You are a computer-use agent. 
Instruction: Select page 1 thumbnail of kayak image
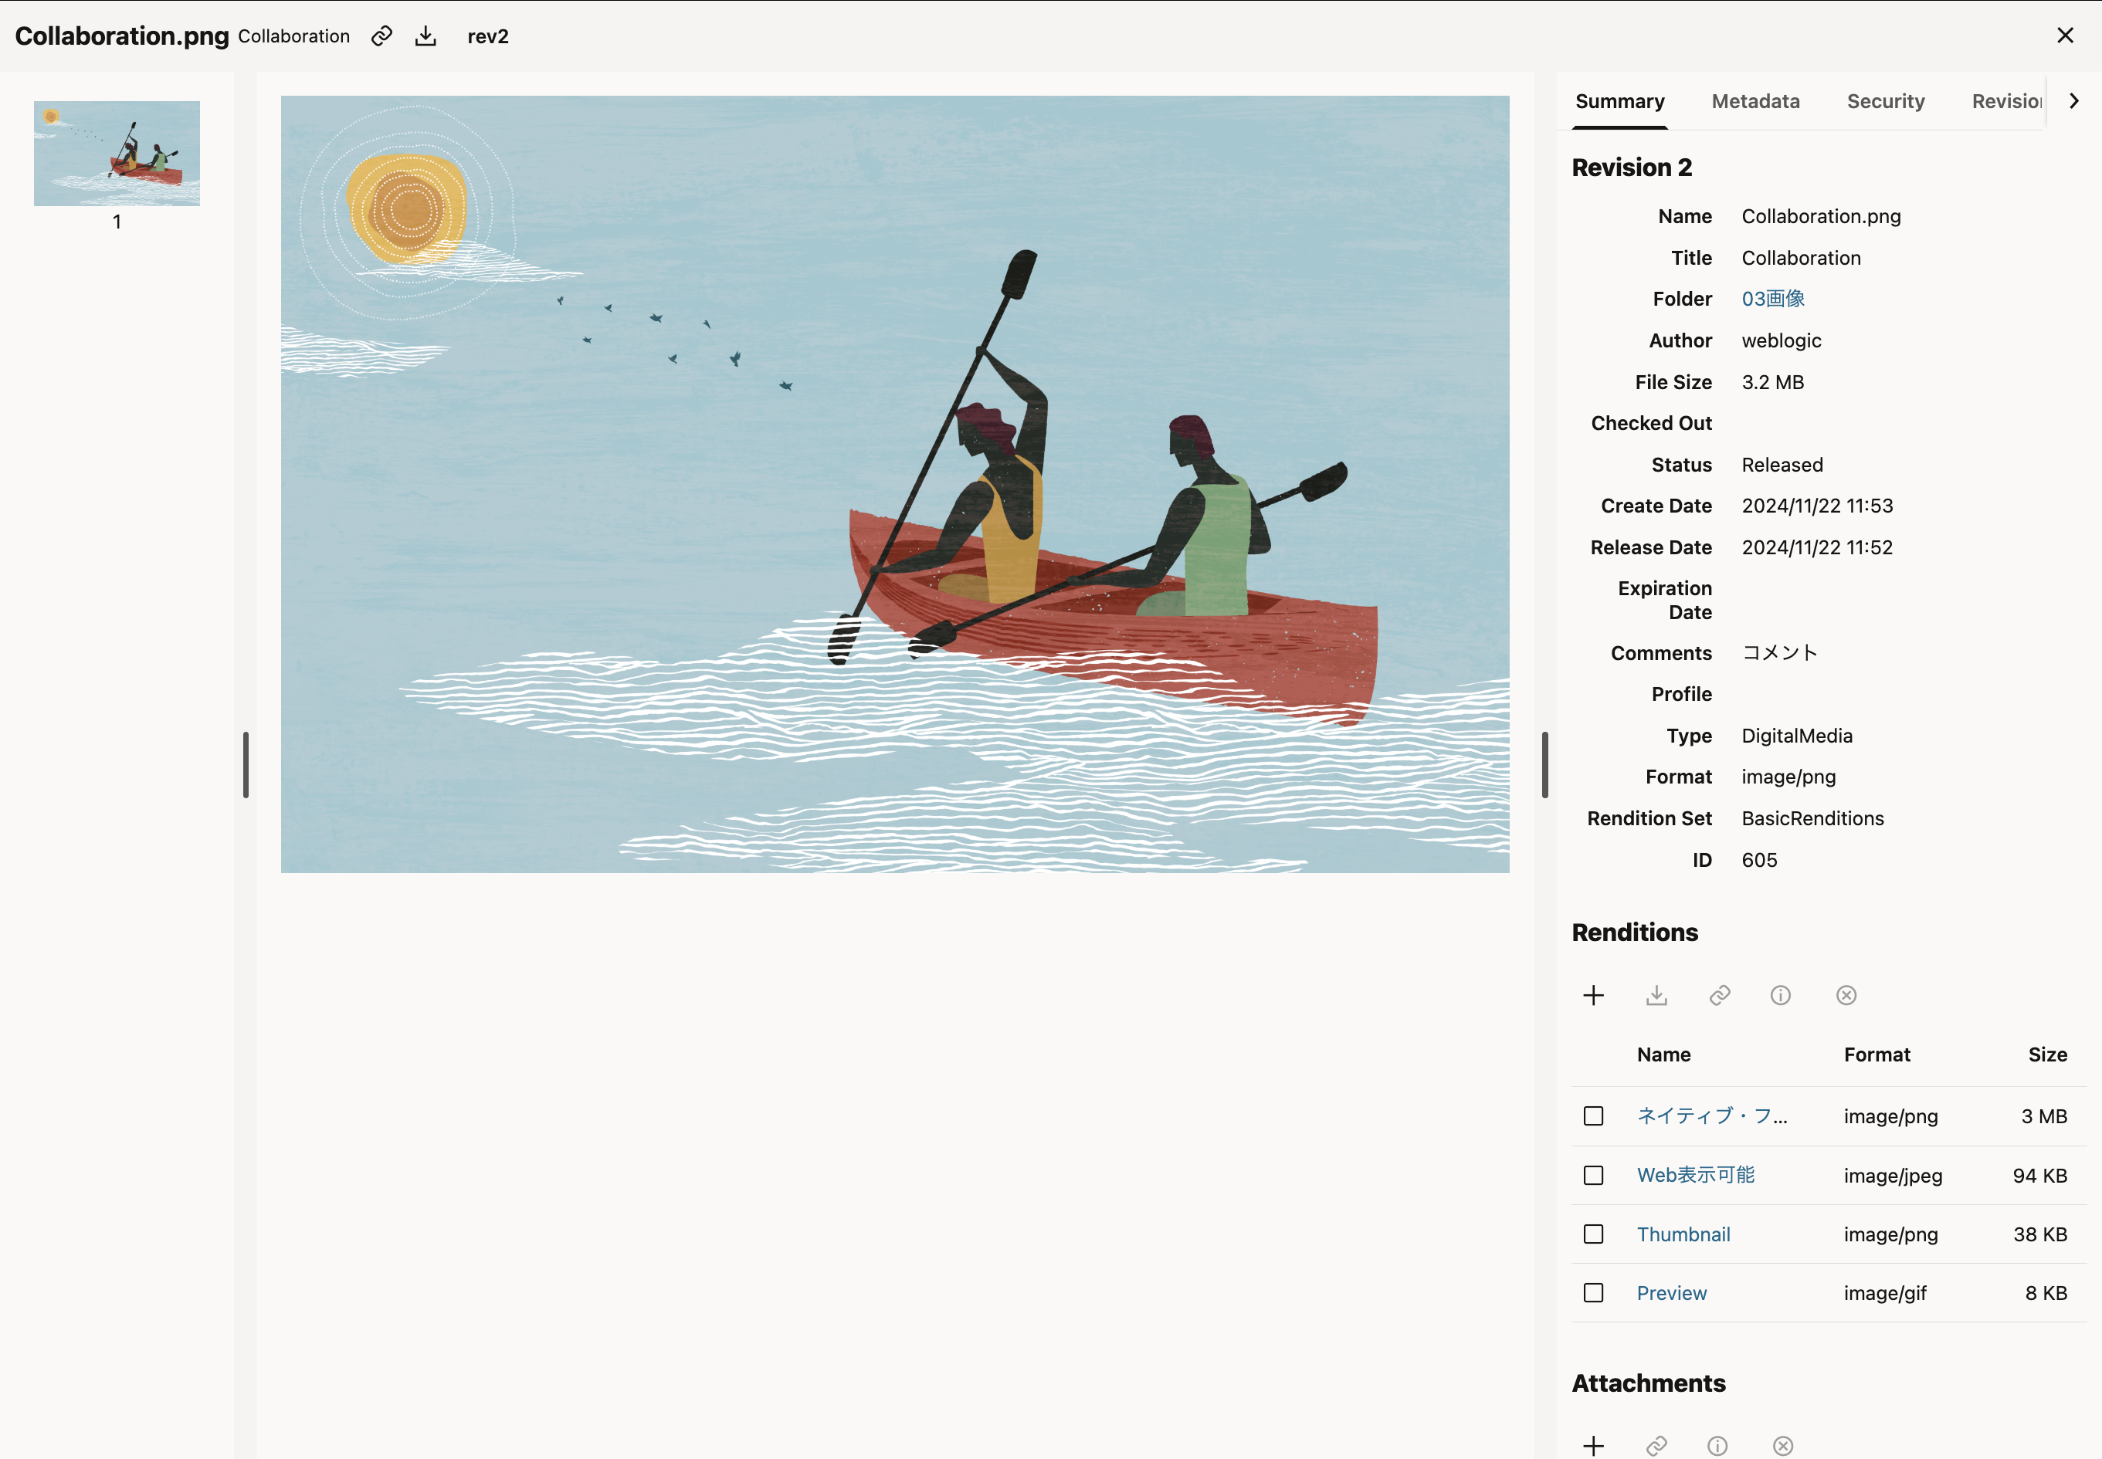(x=117, y=154)
